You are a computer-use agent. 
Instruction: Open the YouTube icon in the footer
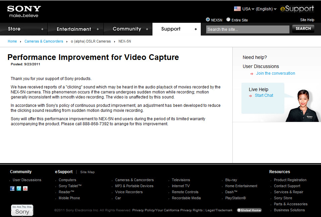click(25, 189)
